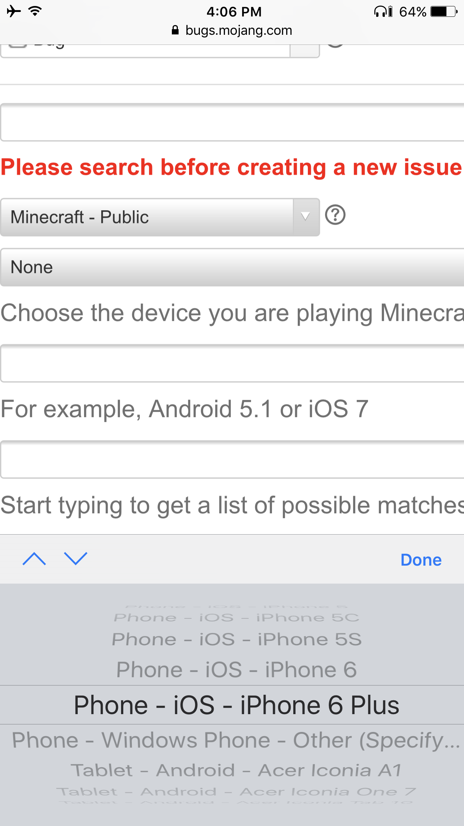This screenshot has width=464, height=826.
Task: Focus the input field above the Android example text
Action: [x=232, y=364]
